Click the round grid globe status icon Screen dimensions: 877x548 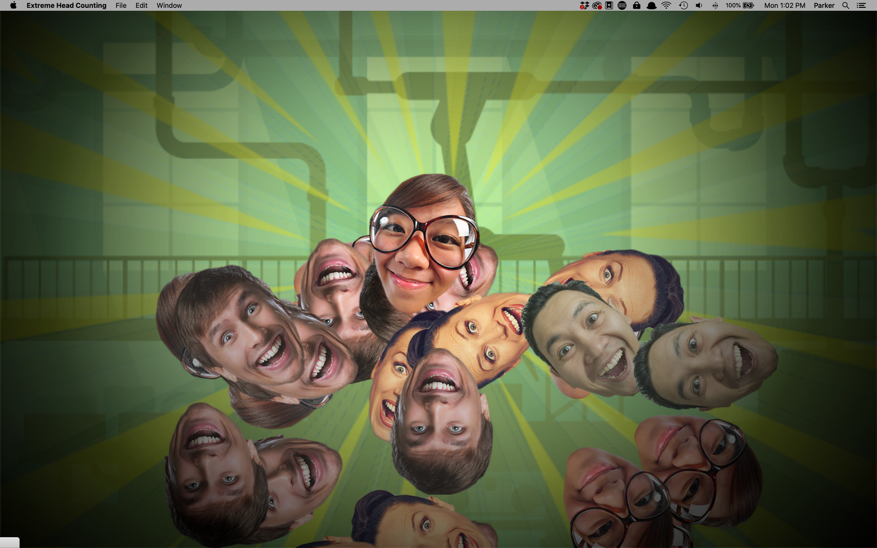[622, 5]
